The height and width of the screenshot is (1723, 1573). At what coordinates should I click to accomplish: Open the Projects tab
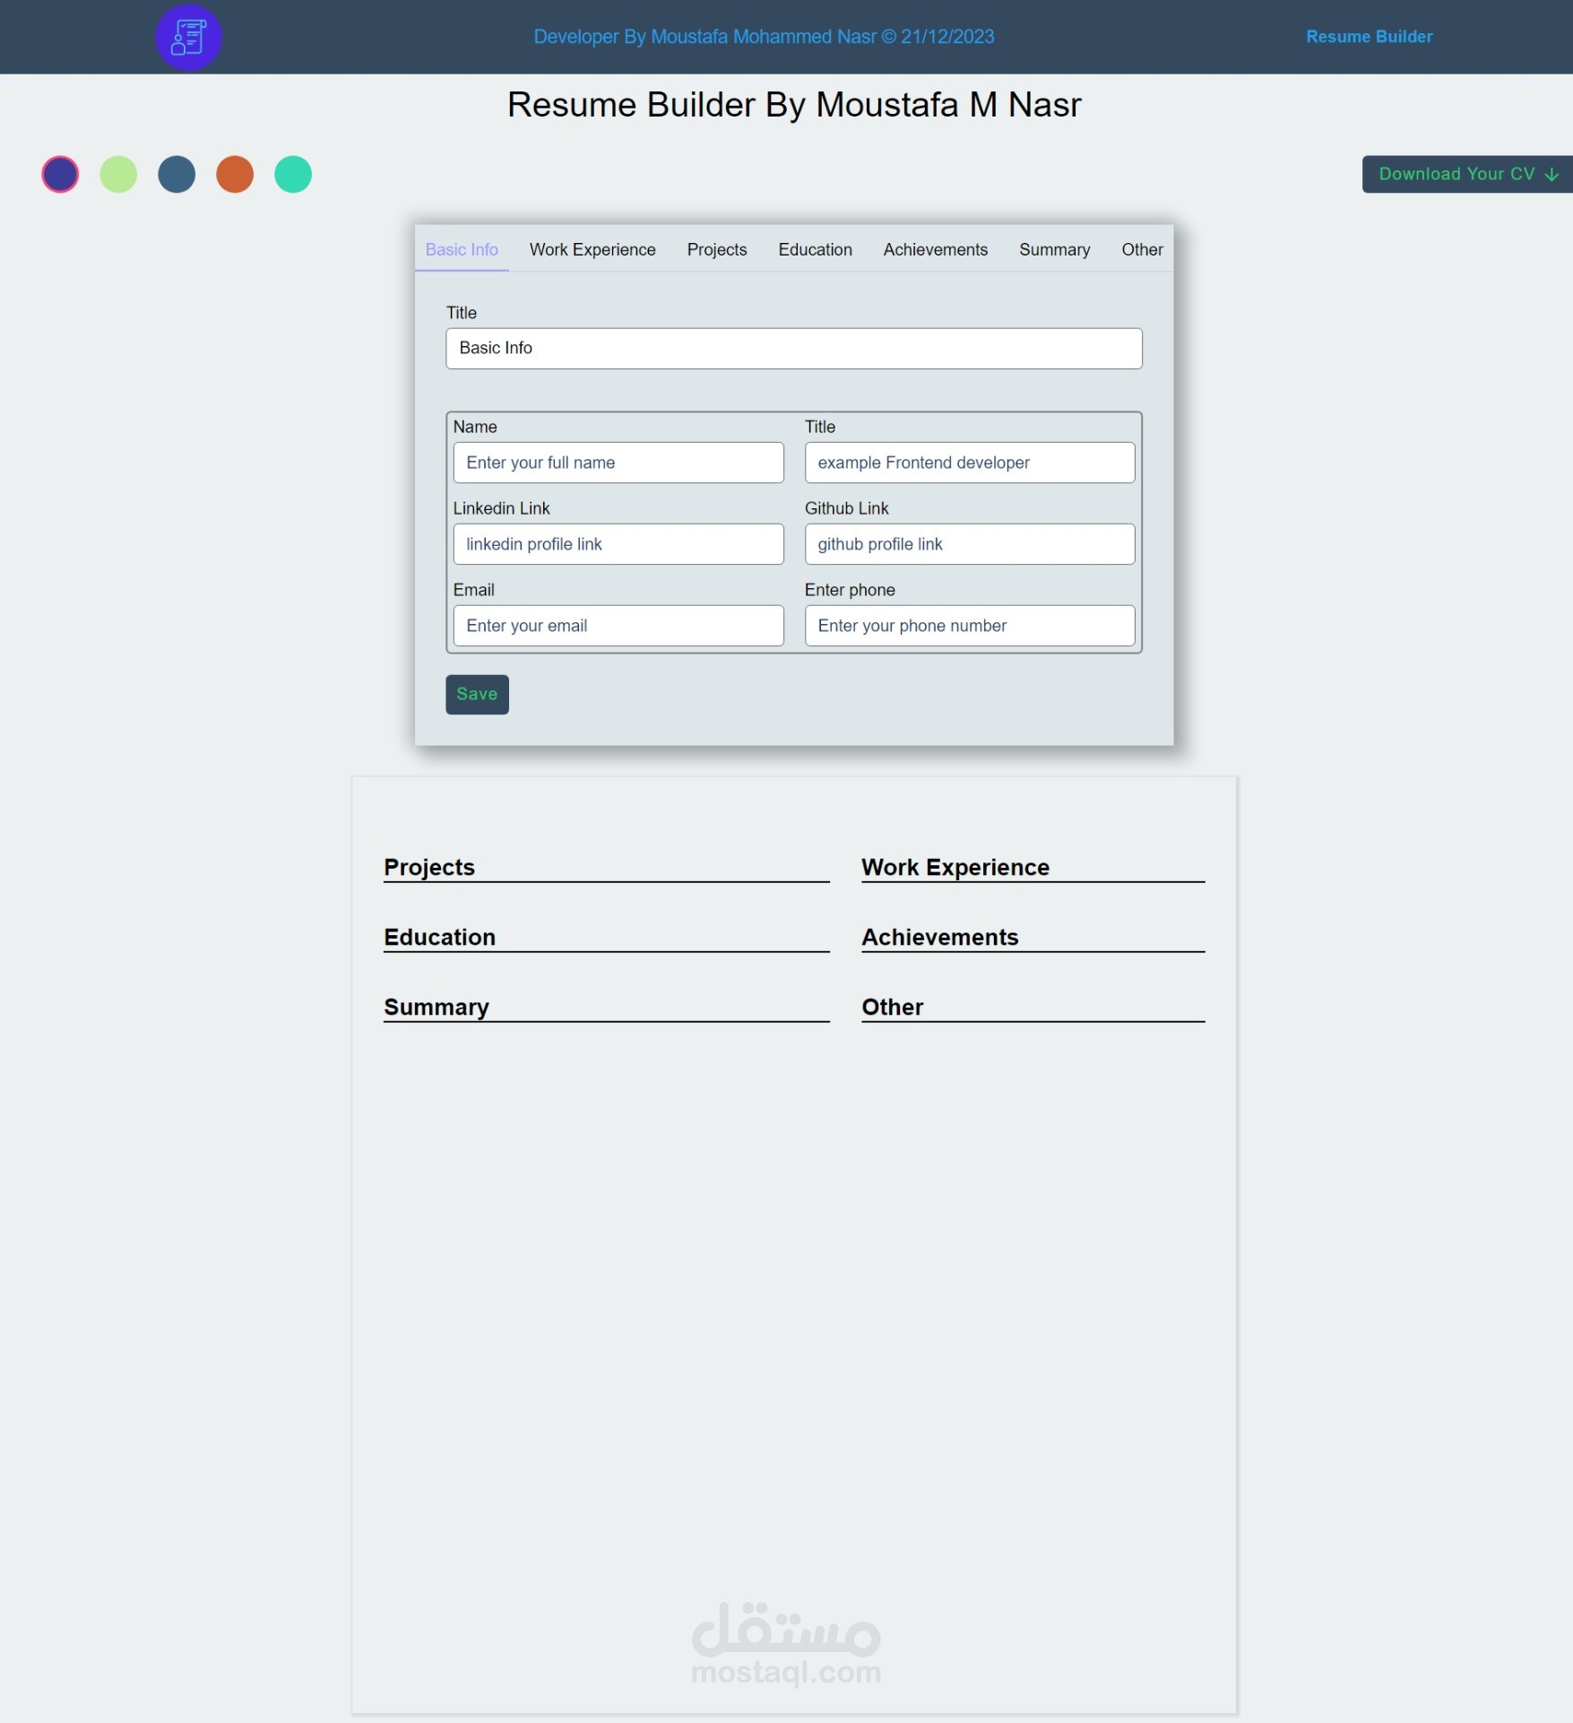pyautogui.click(x=717, y=249)
